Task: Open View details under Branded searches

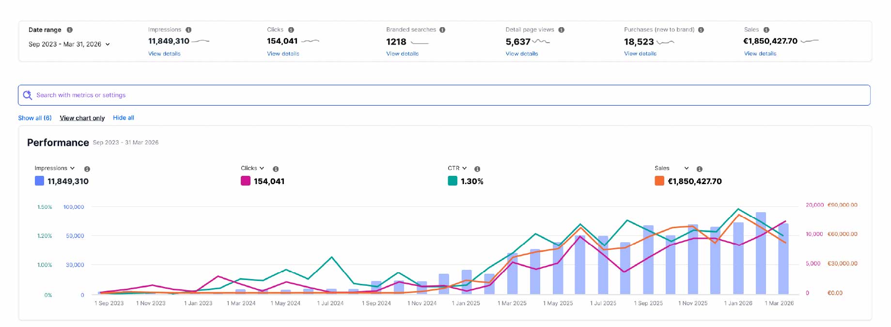Action: point(402,54)
